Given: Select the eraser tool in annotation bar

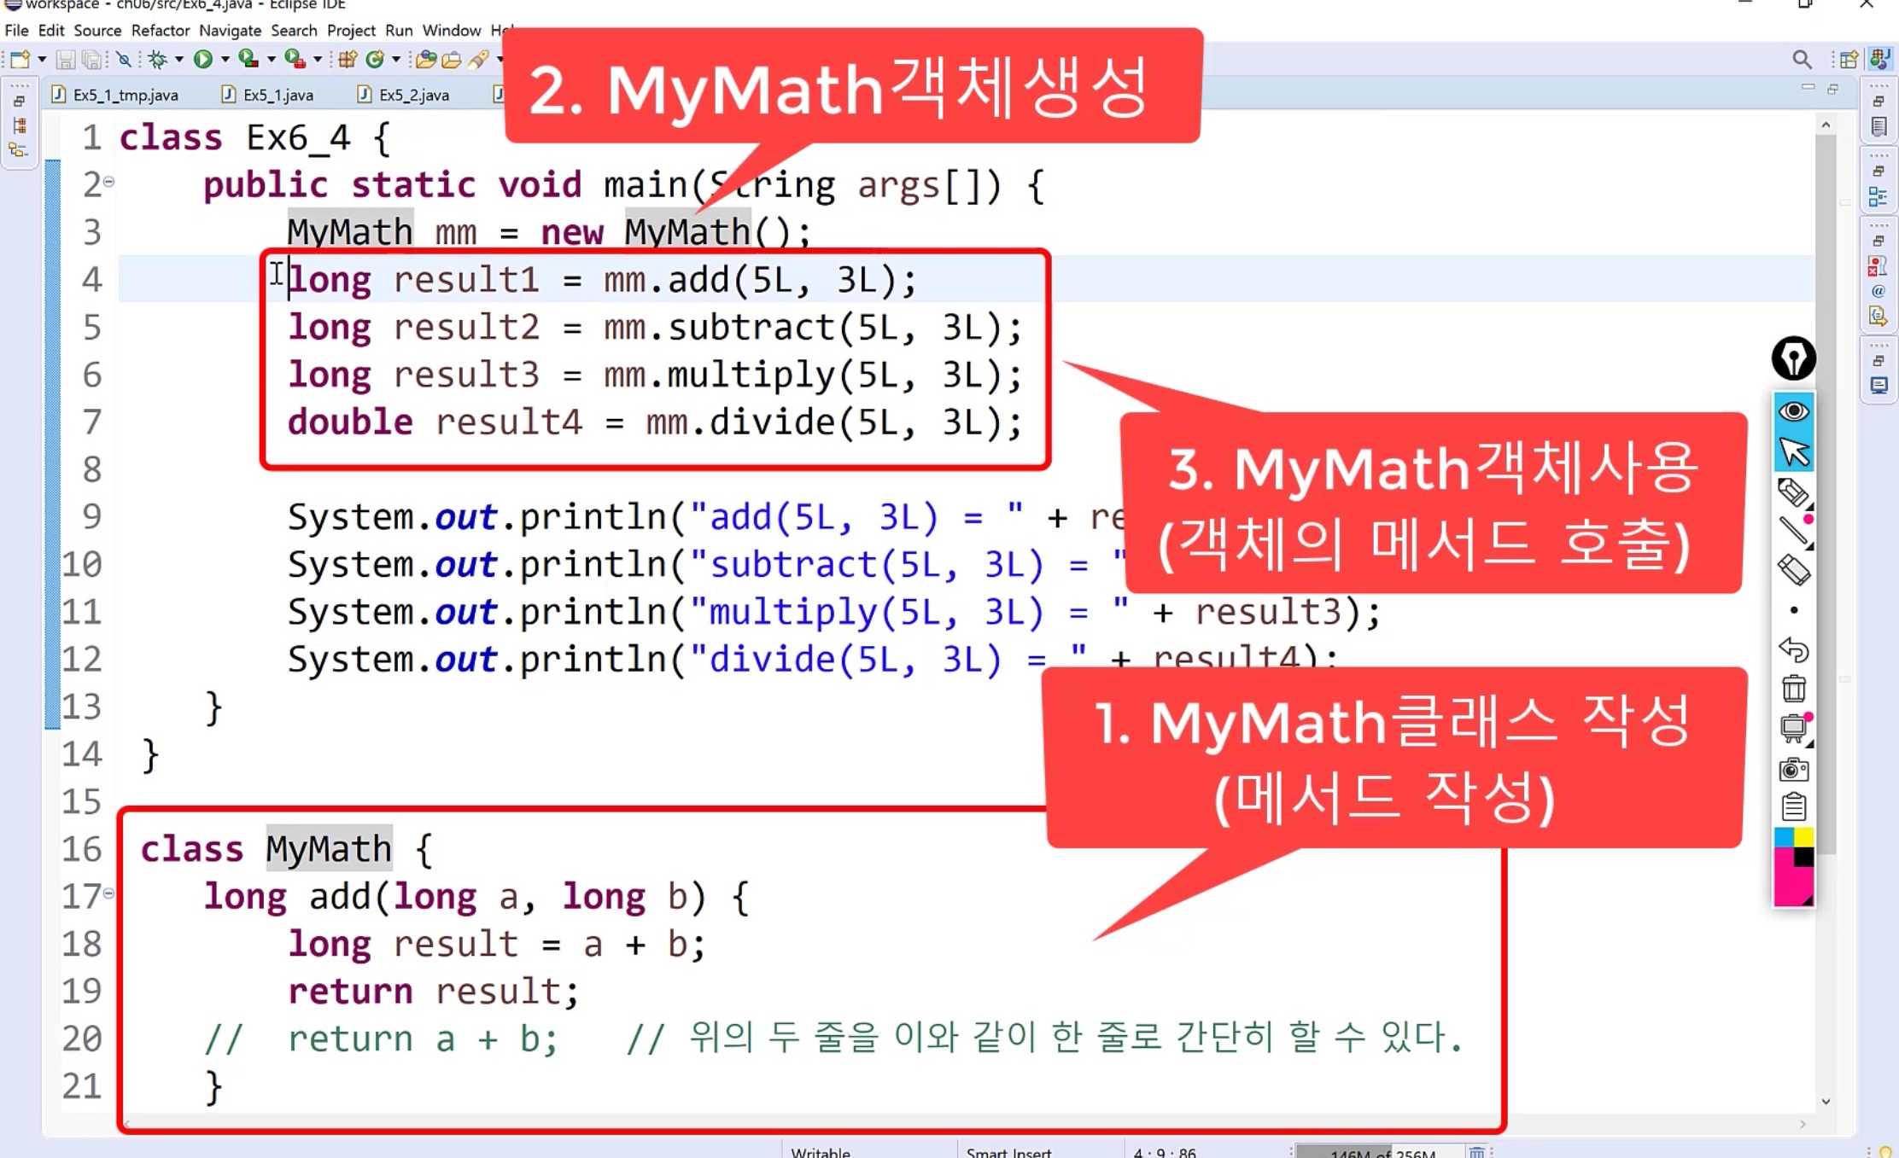Looking at the screenshot, I should point(1793,570).
